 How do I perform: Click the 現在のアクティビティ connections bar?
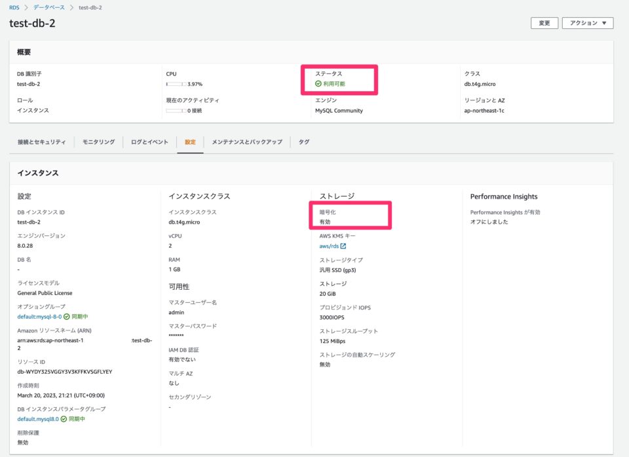177,109
